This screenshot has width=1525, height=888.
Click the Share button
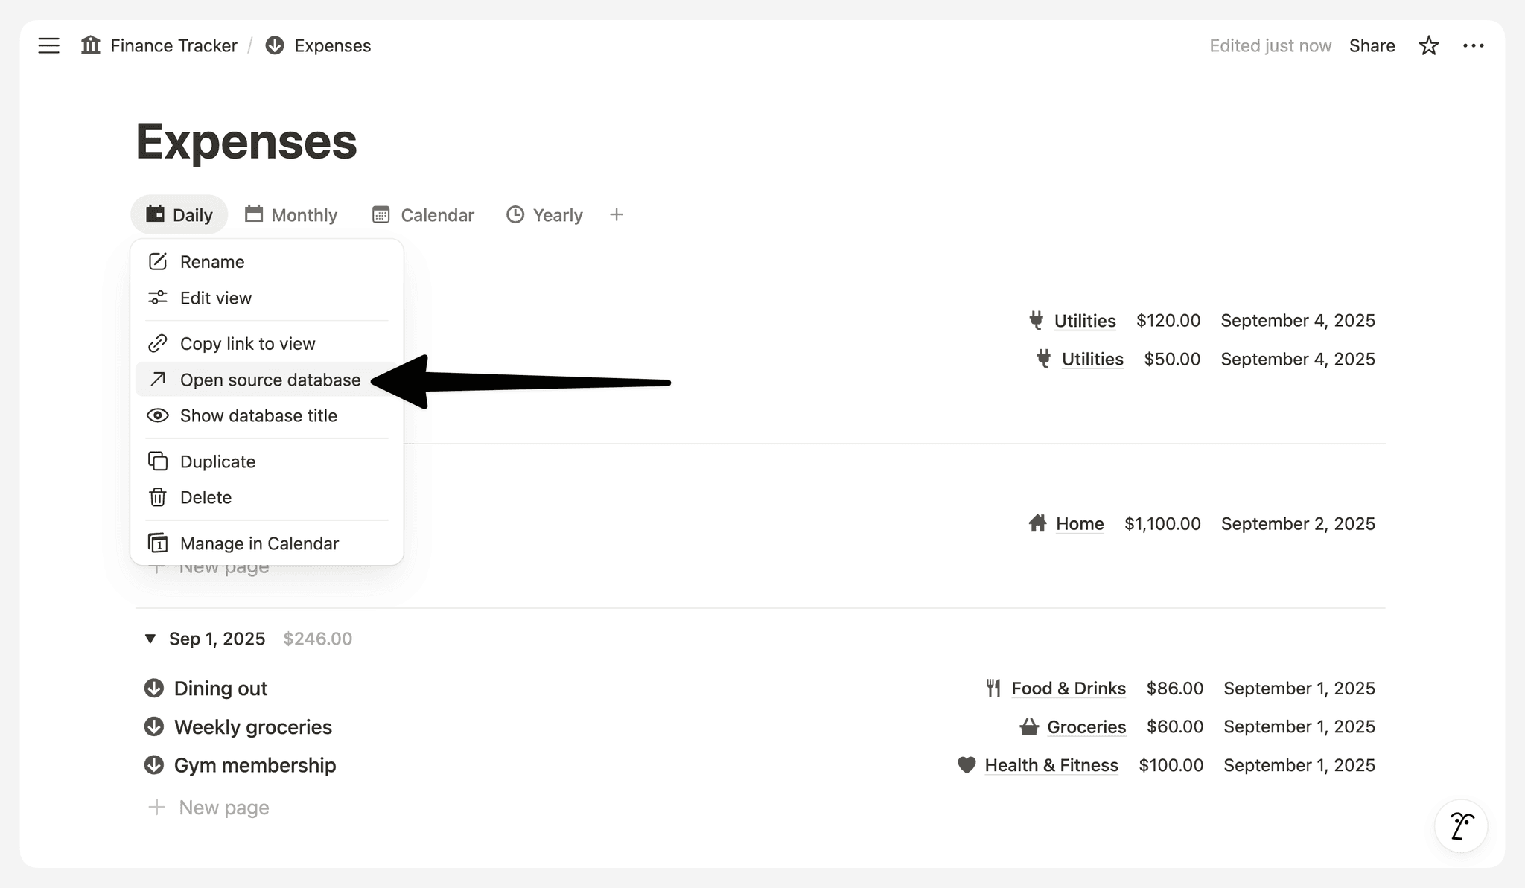pos(1372,45)
